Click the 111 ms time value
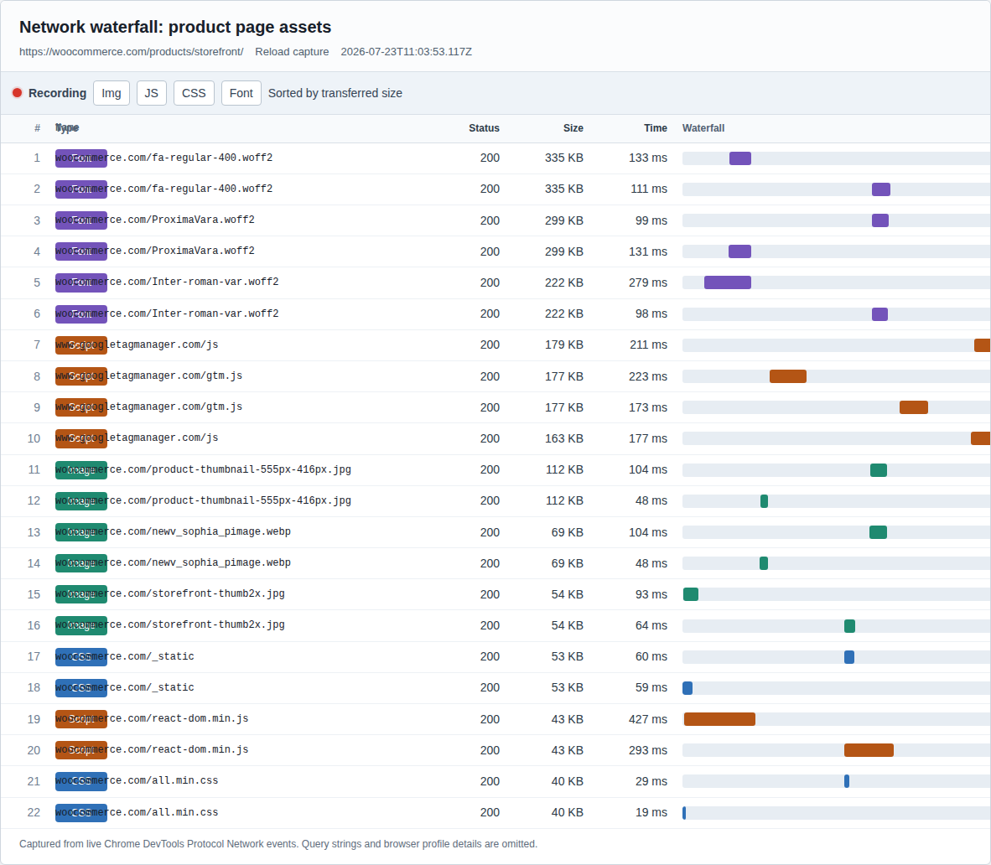991x865 pixels. click(x=649, y=189)
